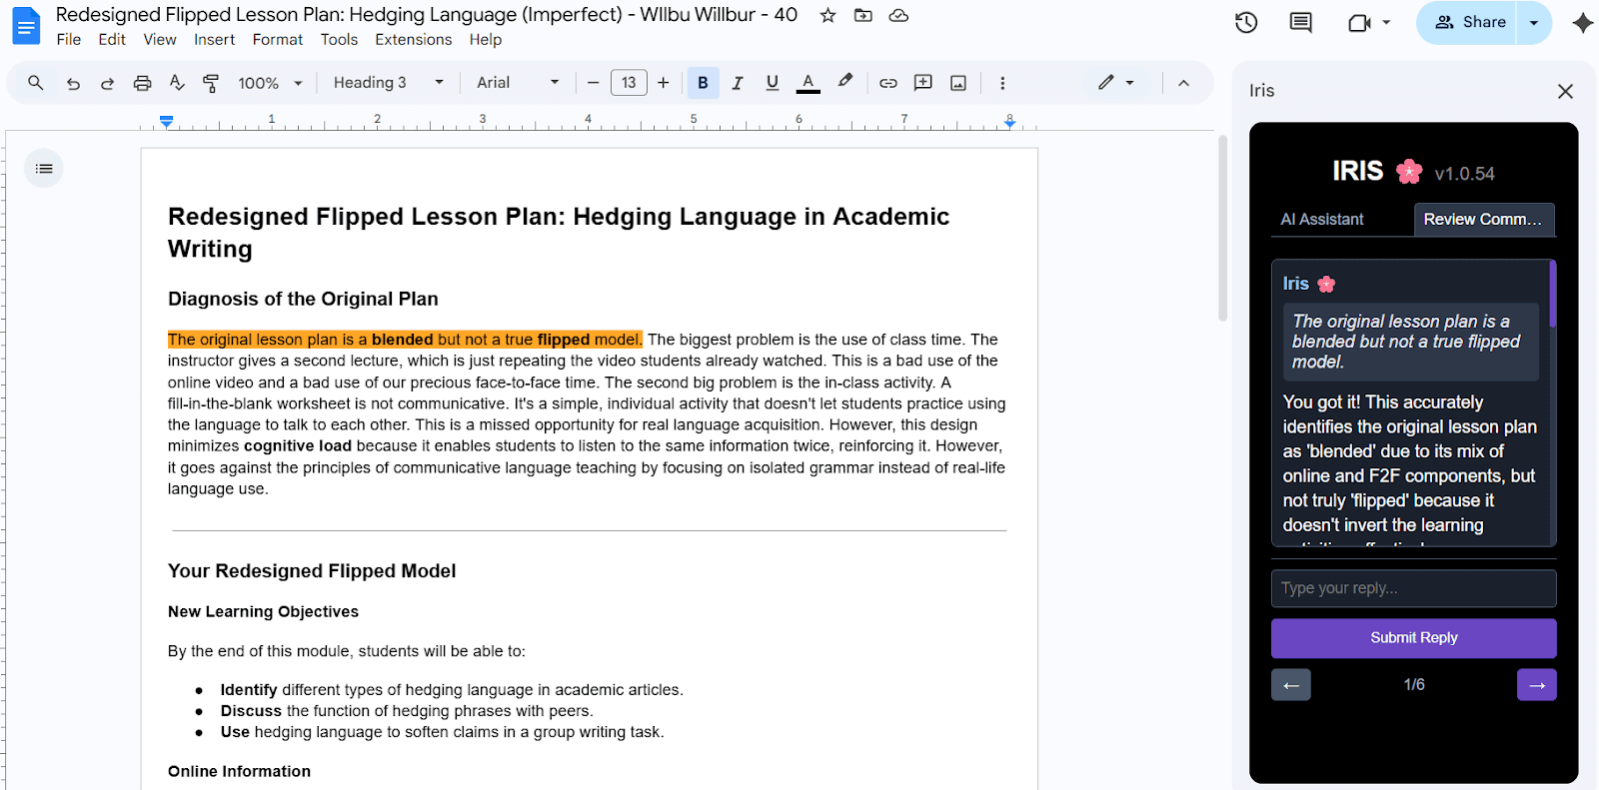The image size is (1599, 790).
Task: Open the comments history icon
Action: point(1300,22)
